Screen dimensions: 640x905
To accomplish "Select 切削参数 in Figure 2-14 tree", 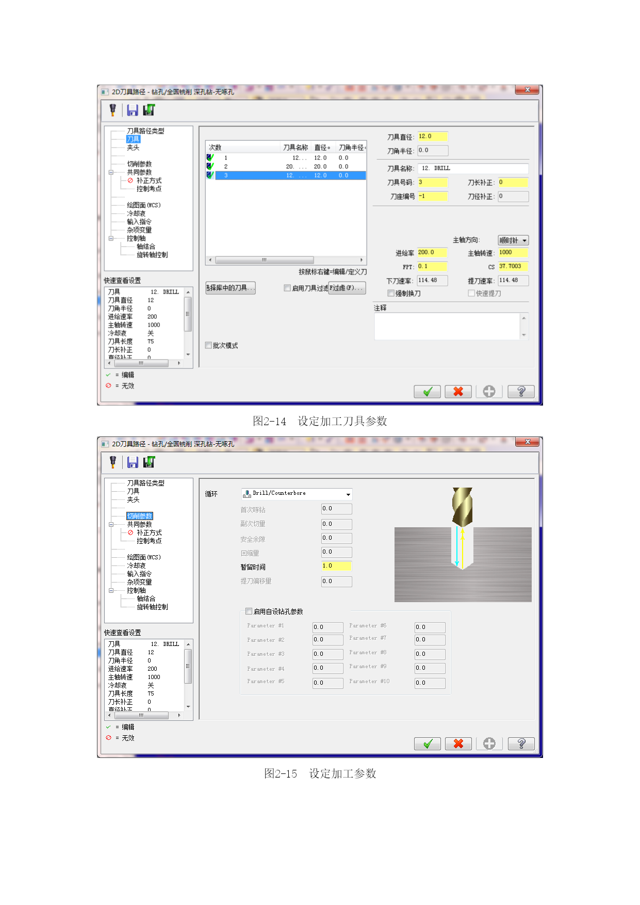I will (x=139, y=164).
